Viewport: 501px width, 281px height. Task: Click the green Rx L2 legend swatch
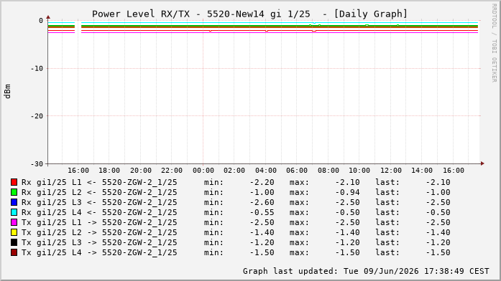click(14, 192)
